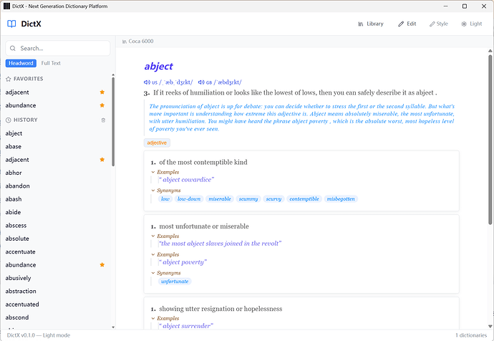Click definition pane scroll-up arrow
This screenshot has width=494, height=341.
click(x=490, y=51)
